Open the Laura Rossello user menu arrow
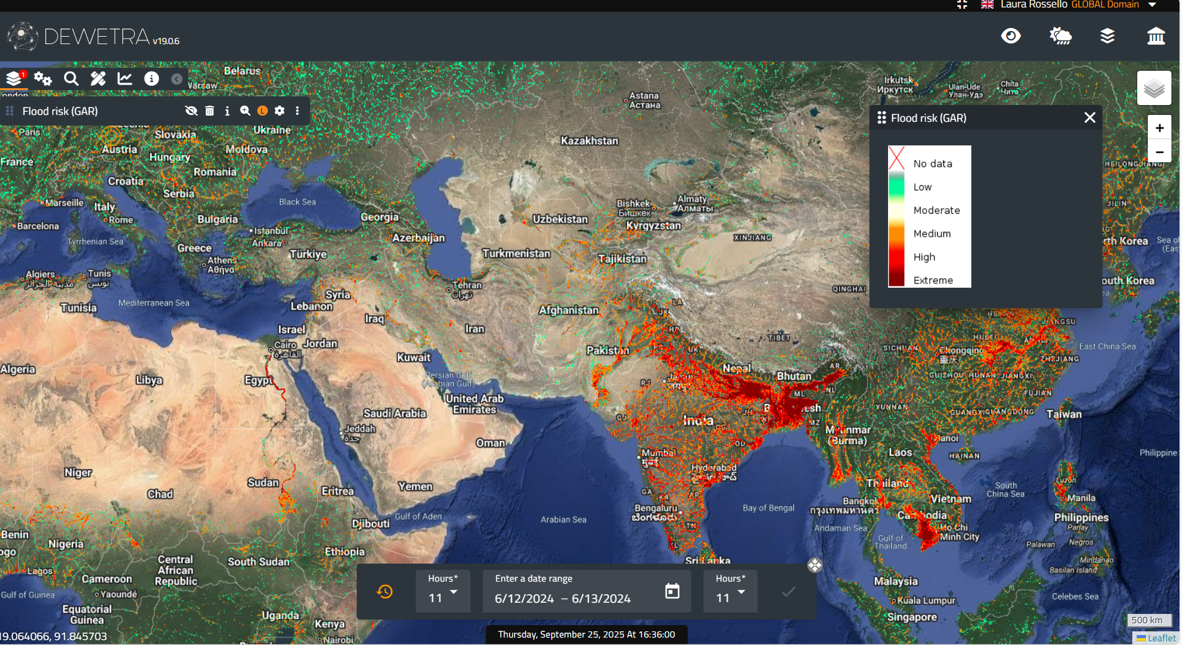The height and width of the screenshot is (645, 1182). [x=1152, y=5]
